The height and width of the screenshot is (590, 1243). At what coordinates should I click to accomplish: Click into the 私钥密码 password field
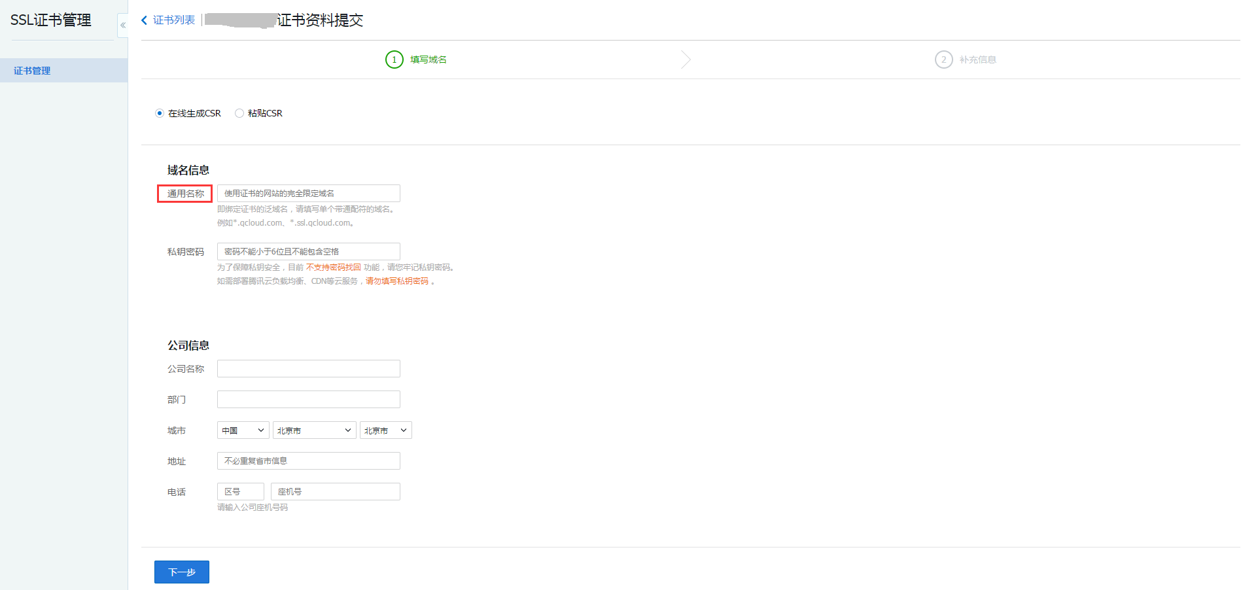308,252
